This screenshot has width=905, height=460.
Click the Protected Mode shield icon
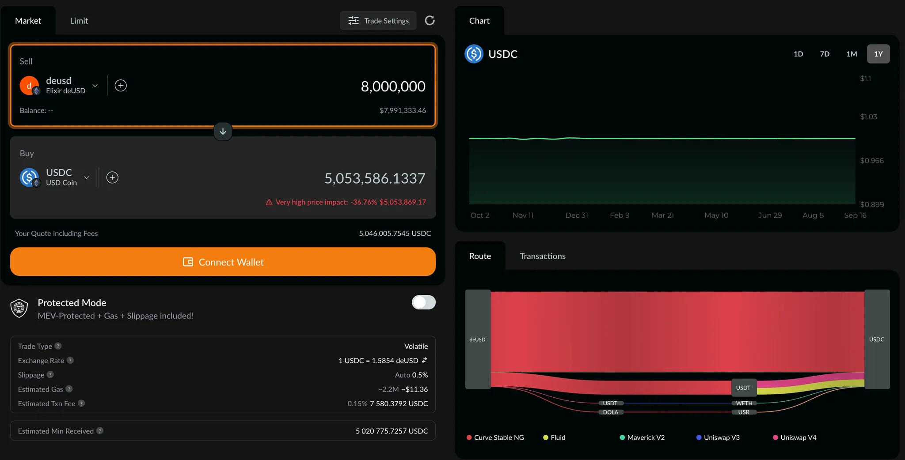tap(19, 308)
